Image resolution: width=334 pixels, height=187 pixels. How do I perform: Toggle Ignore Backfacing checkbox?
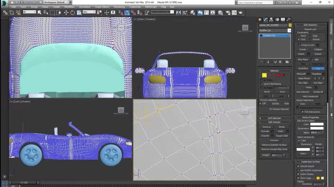262,84
